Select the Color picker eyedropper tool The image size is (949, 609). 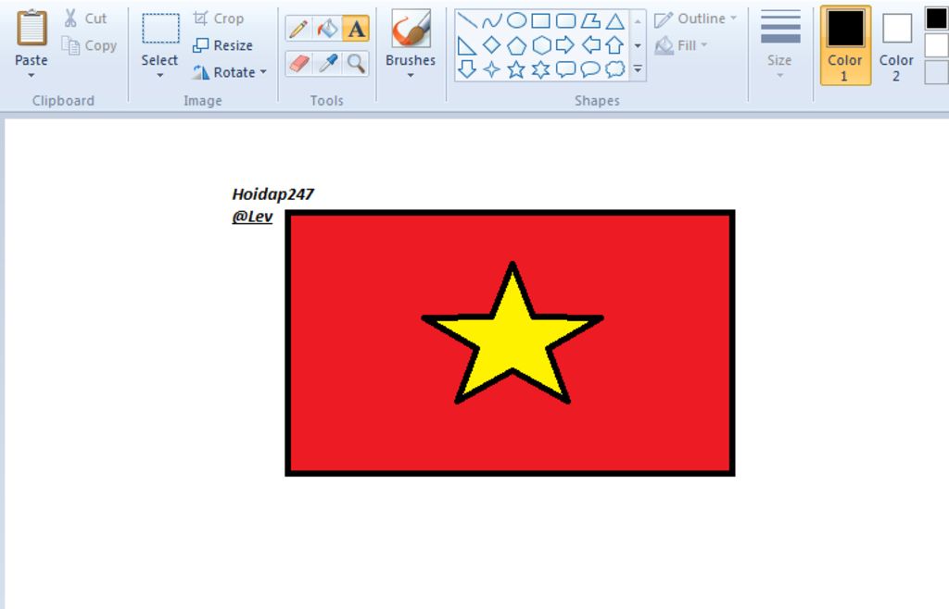coord(327,63)
